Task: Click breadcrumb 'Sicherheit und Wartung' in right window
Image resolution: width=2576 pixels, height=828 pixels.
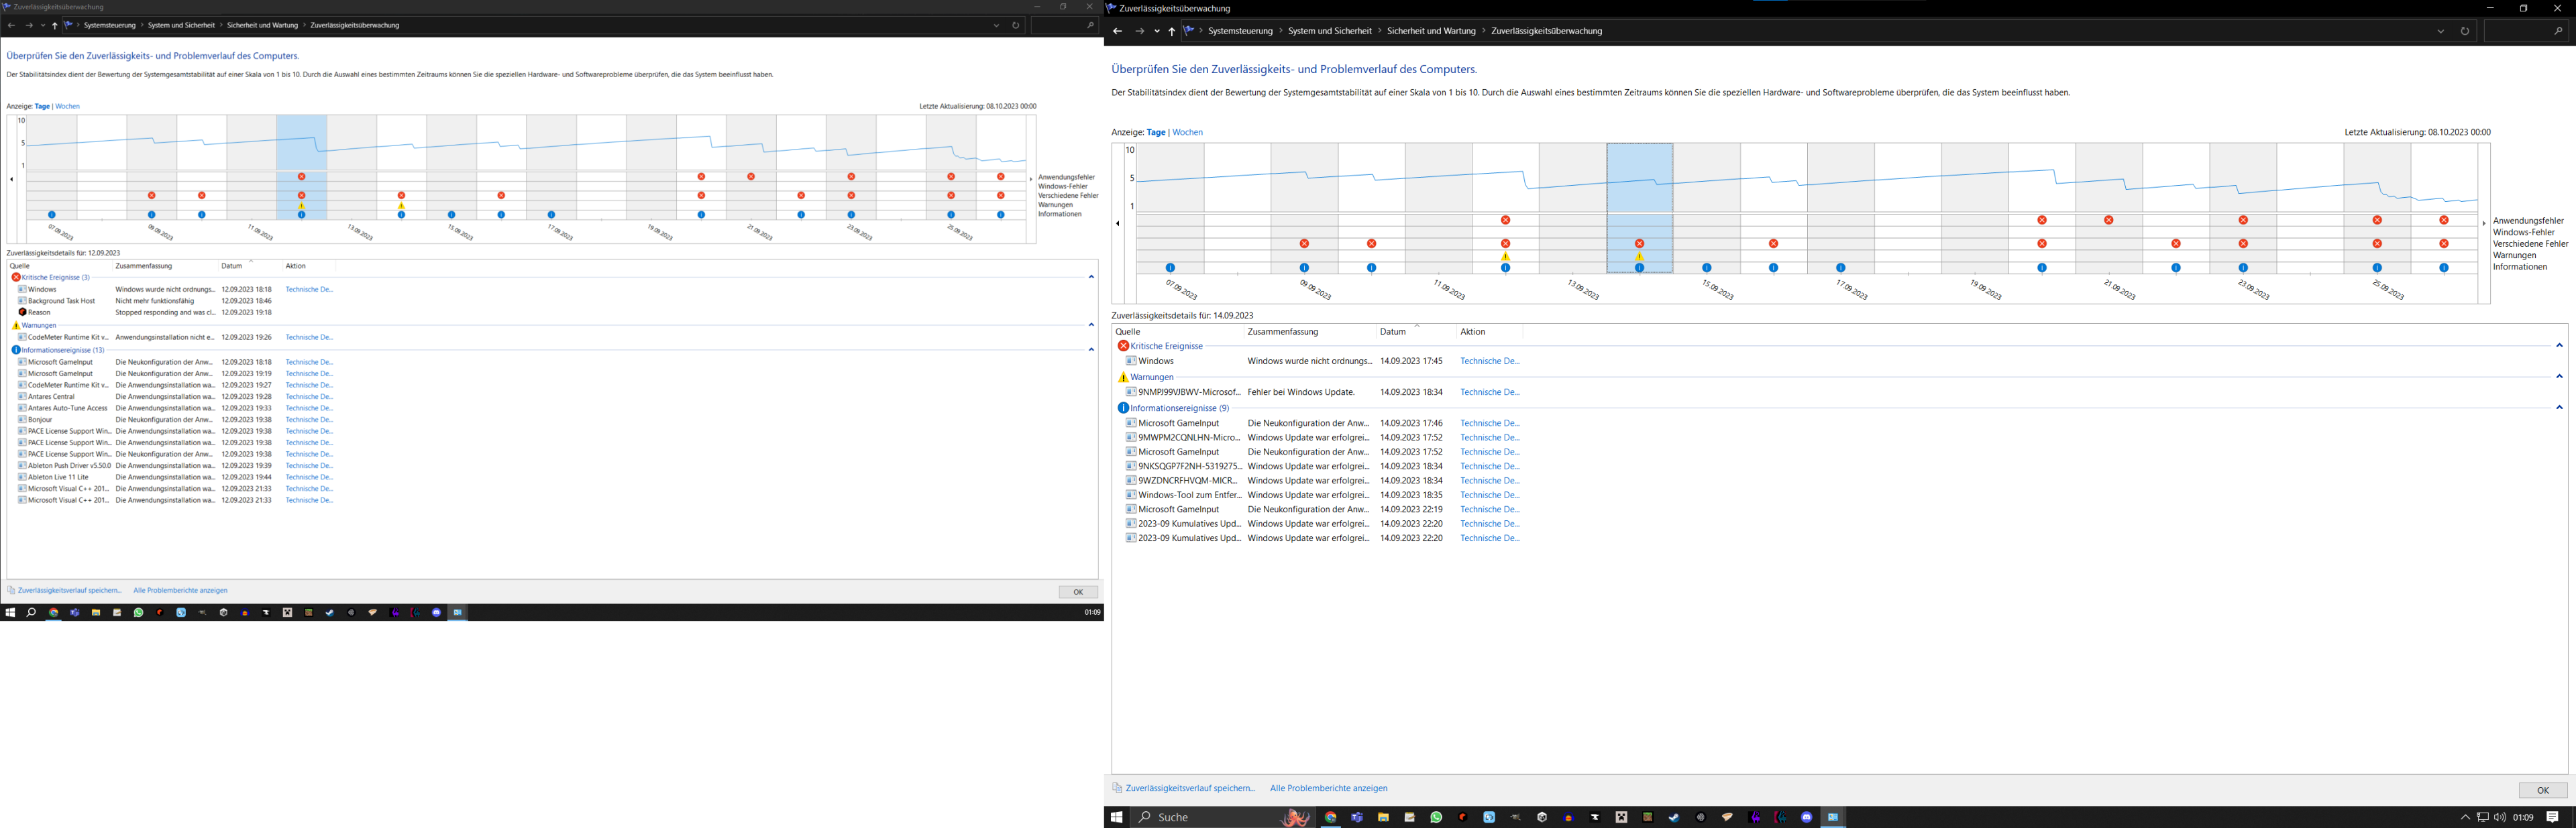Action: click(x=1431, y=31)
